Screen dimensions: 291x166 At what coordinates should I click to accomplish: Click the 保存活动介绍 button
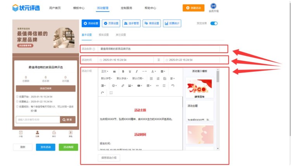tap(109, 158)
